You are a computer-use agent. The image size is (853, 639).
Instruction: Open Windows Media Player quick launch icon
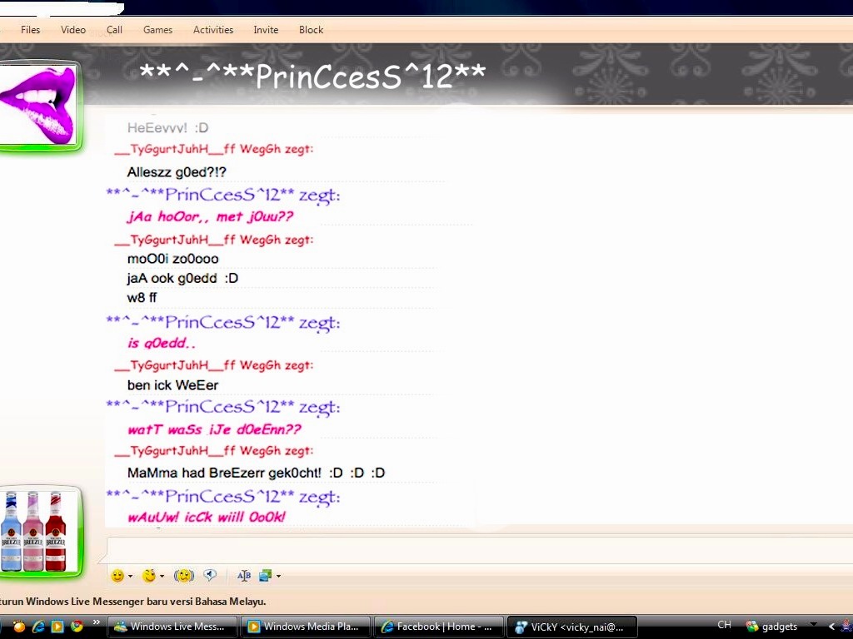[x=57, y=627]
